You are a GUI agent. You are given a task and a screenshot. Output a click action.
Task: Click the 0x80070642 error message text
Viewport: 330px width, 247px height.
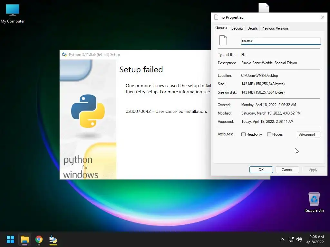pyautogui.click(x=166, y=111)
